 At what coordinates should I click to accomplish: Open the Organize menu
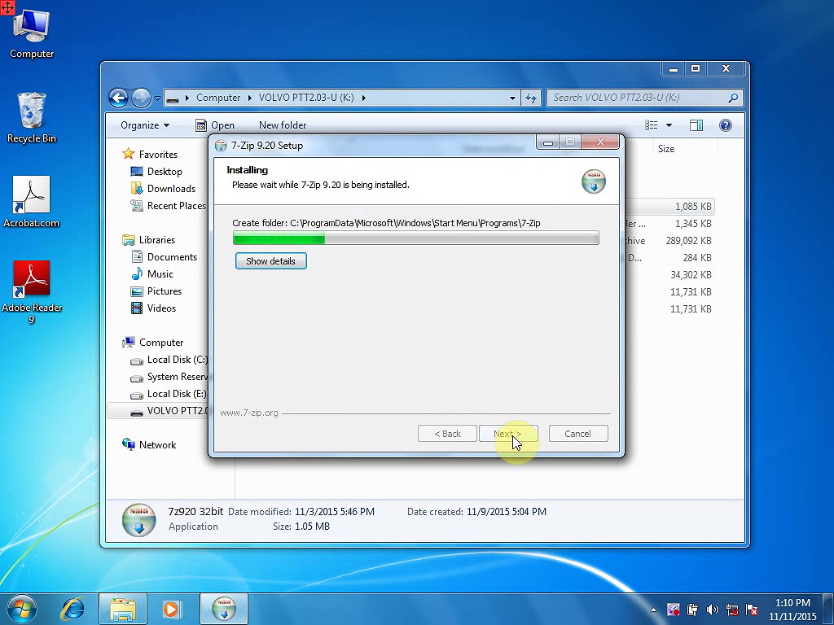tap(145, 125)
